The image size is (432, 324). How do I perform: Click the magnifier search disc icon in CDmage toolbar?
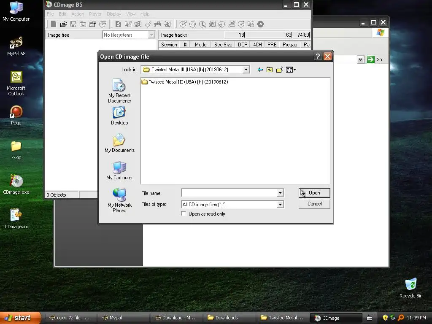tap(193, 24)
